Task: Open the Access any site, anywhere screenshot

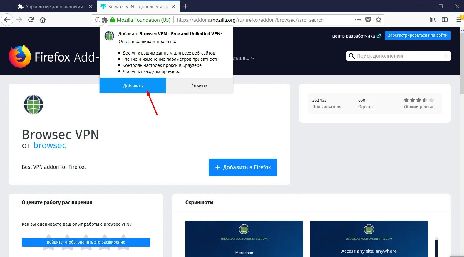Action: point(369,239)
